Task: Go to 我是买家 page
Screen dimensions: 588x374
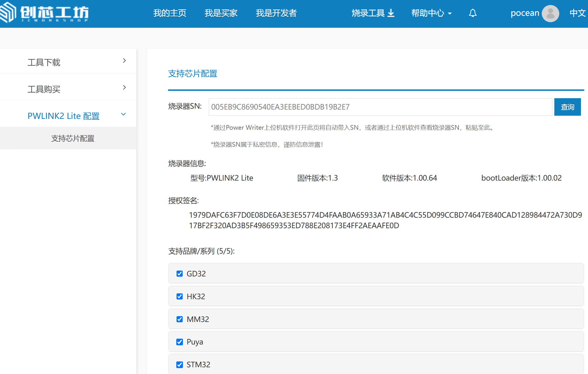Action: (221, 13)
